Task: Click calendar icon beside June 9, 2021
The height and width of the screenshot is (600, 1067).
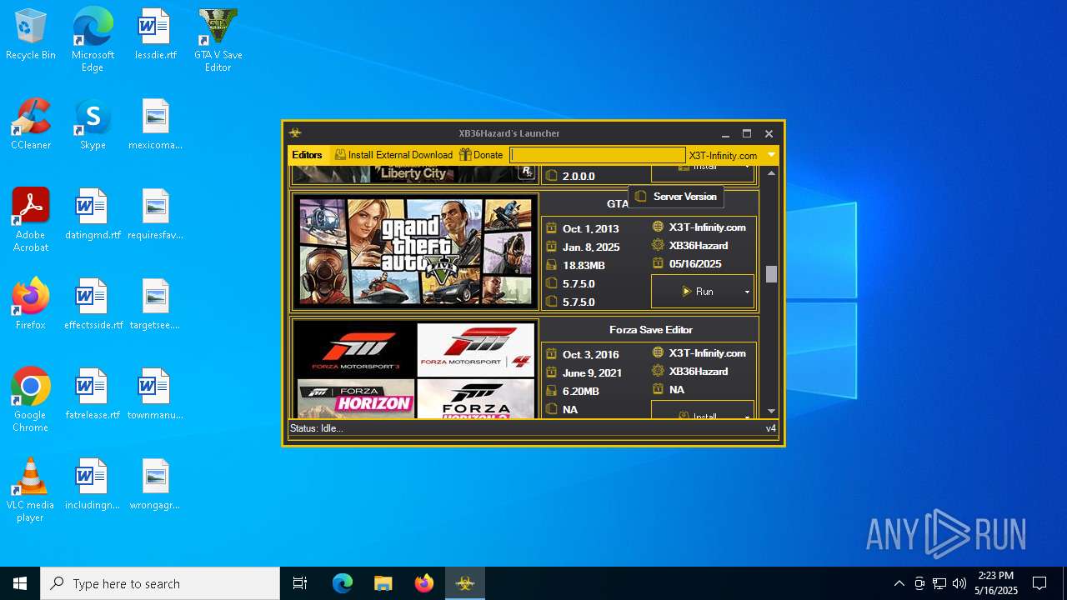Action: click(551, 372)
